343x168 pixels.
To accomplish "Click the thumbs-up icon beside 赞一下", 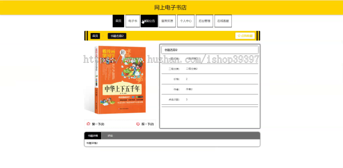I will click(x=88, y=124).
